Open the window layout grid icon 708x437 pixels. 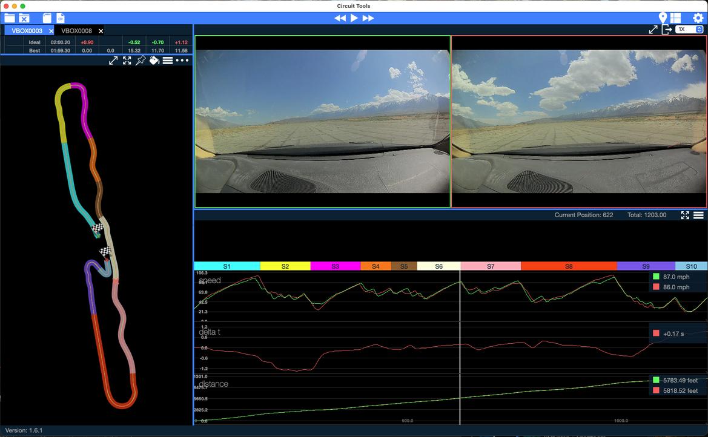(675, 18)
